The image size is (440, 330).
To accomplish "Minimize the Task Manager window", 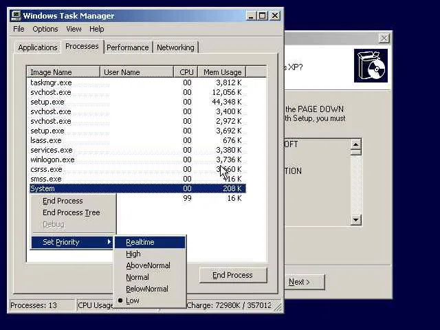I will pyautogui.click(x=251, y=16).
